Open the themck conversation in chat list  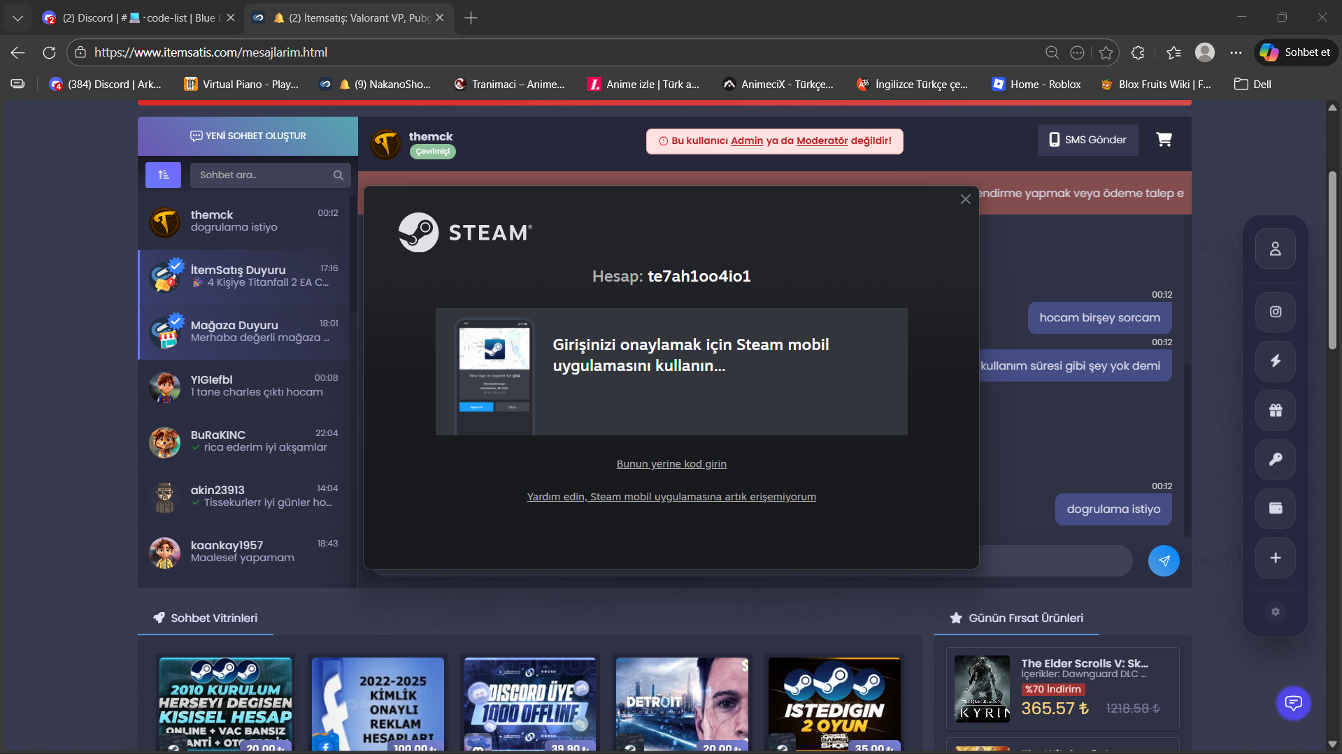click(x=243, y=222)
